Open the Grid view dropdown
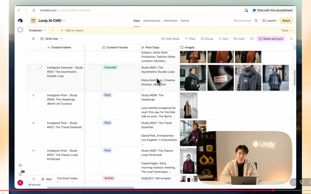Viewport: 311px width, 194px height. [x=52, y=39]
